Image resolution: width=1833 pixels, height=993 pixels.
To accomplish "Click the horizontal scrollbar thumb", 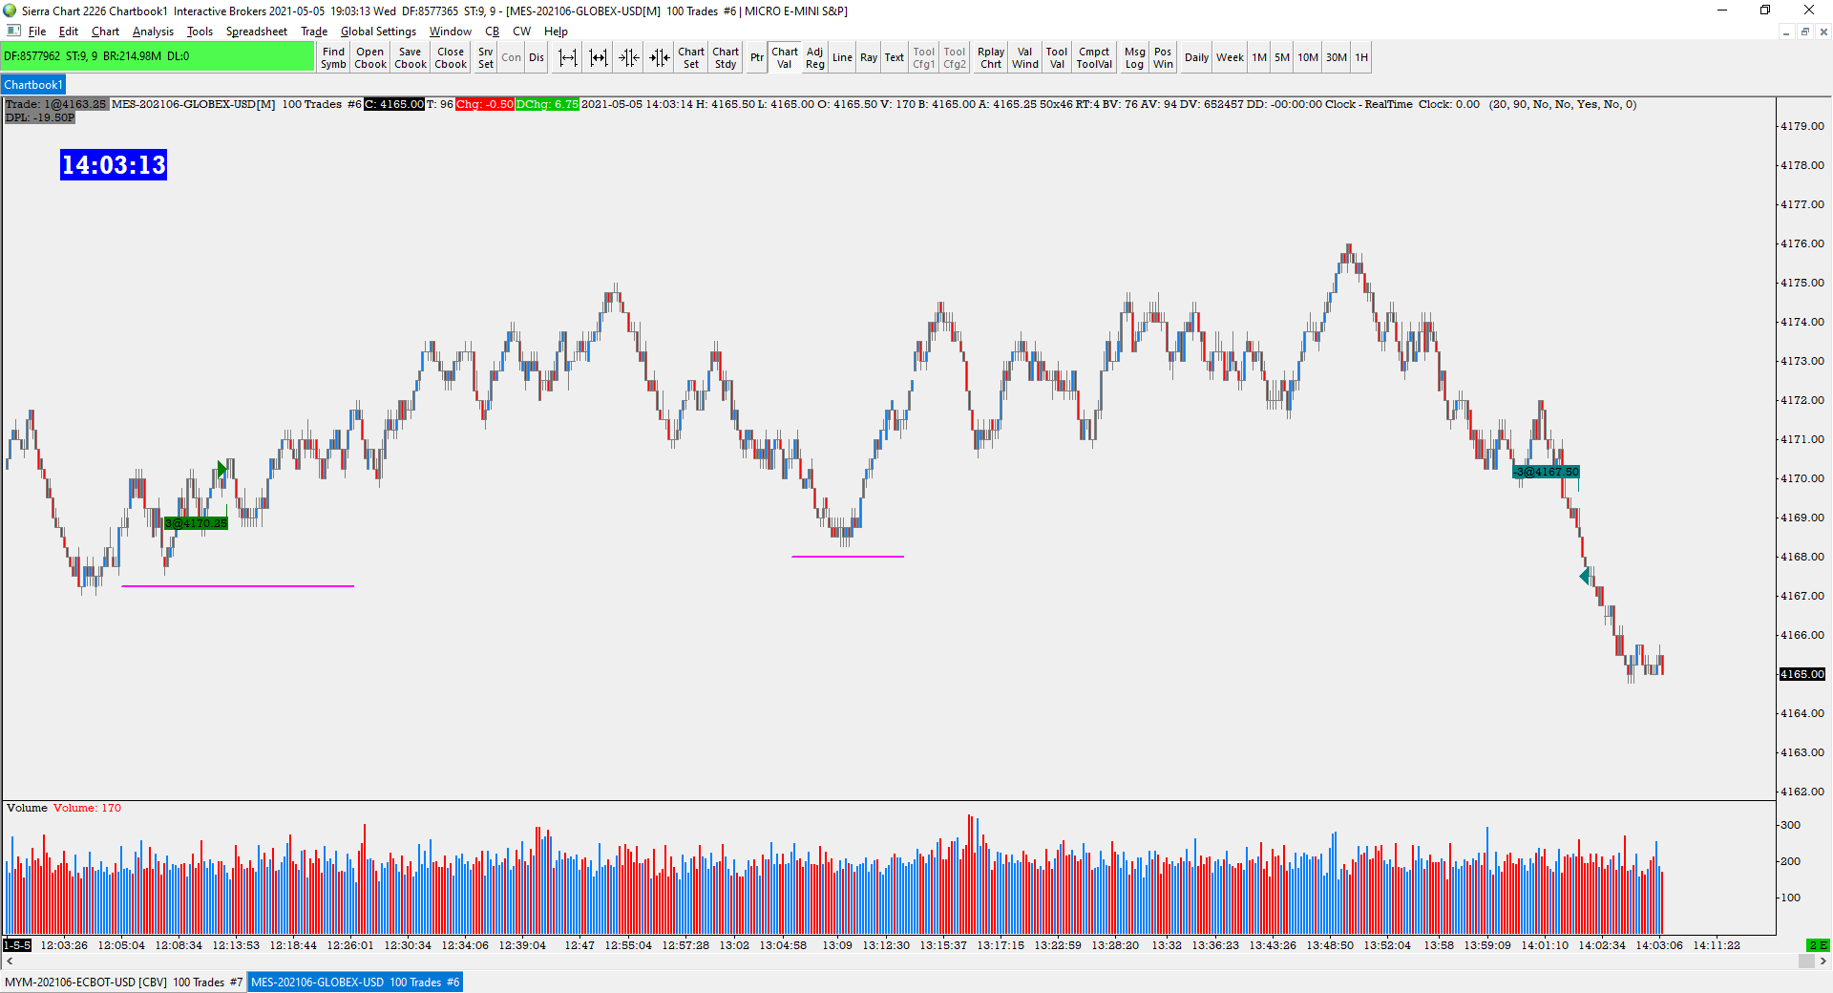I will click(x=1805, y=961).
